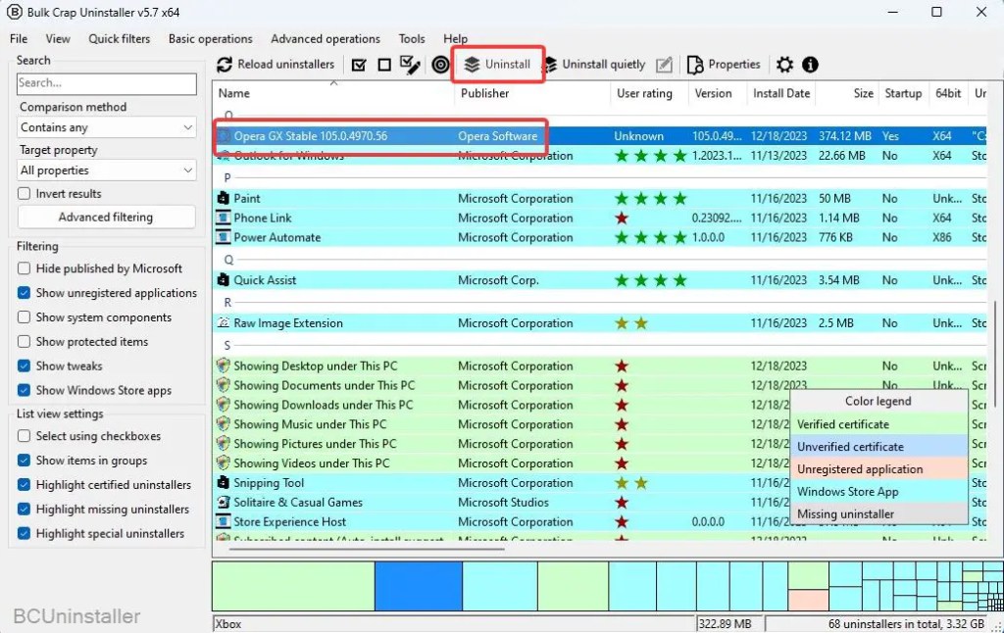Click the Power Automate row icon
Image resolution: width=1004 pixels, height=633 pixels.
point(223,237)
